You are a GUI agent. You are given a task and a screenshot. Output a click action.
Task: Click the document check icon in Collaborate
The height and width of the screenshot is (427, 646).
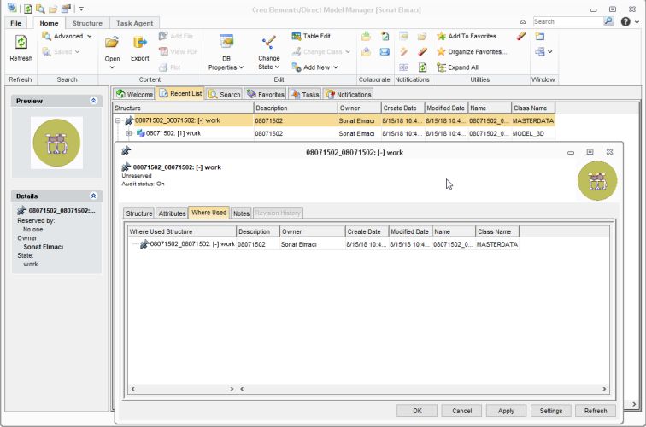[385, 36]
